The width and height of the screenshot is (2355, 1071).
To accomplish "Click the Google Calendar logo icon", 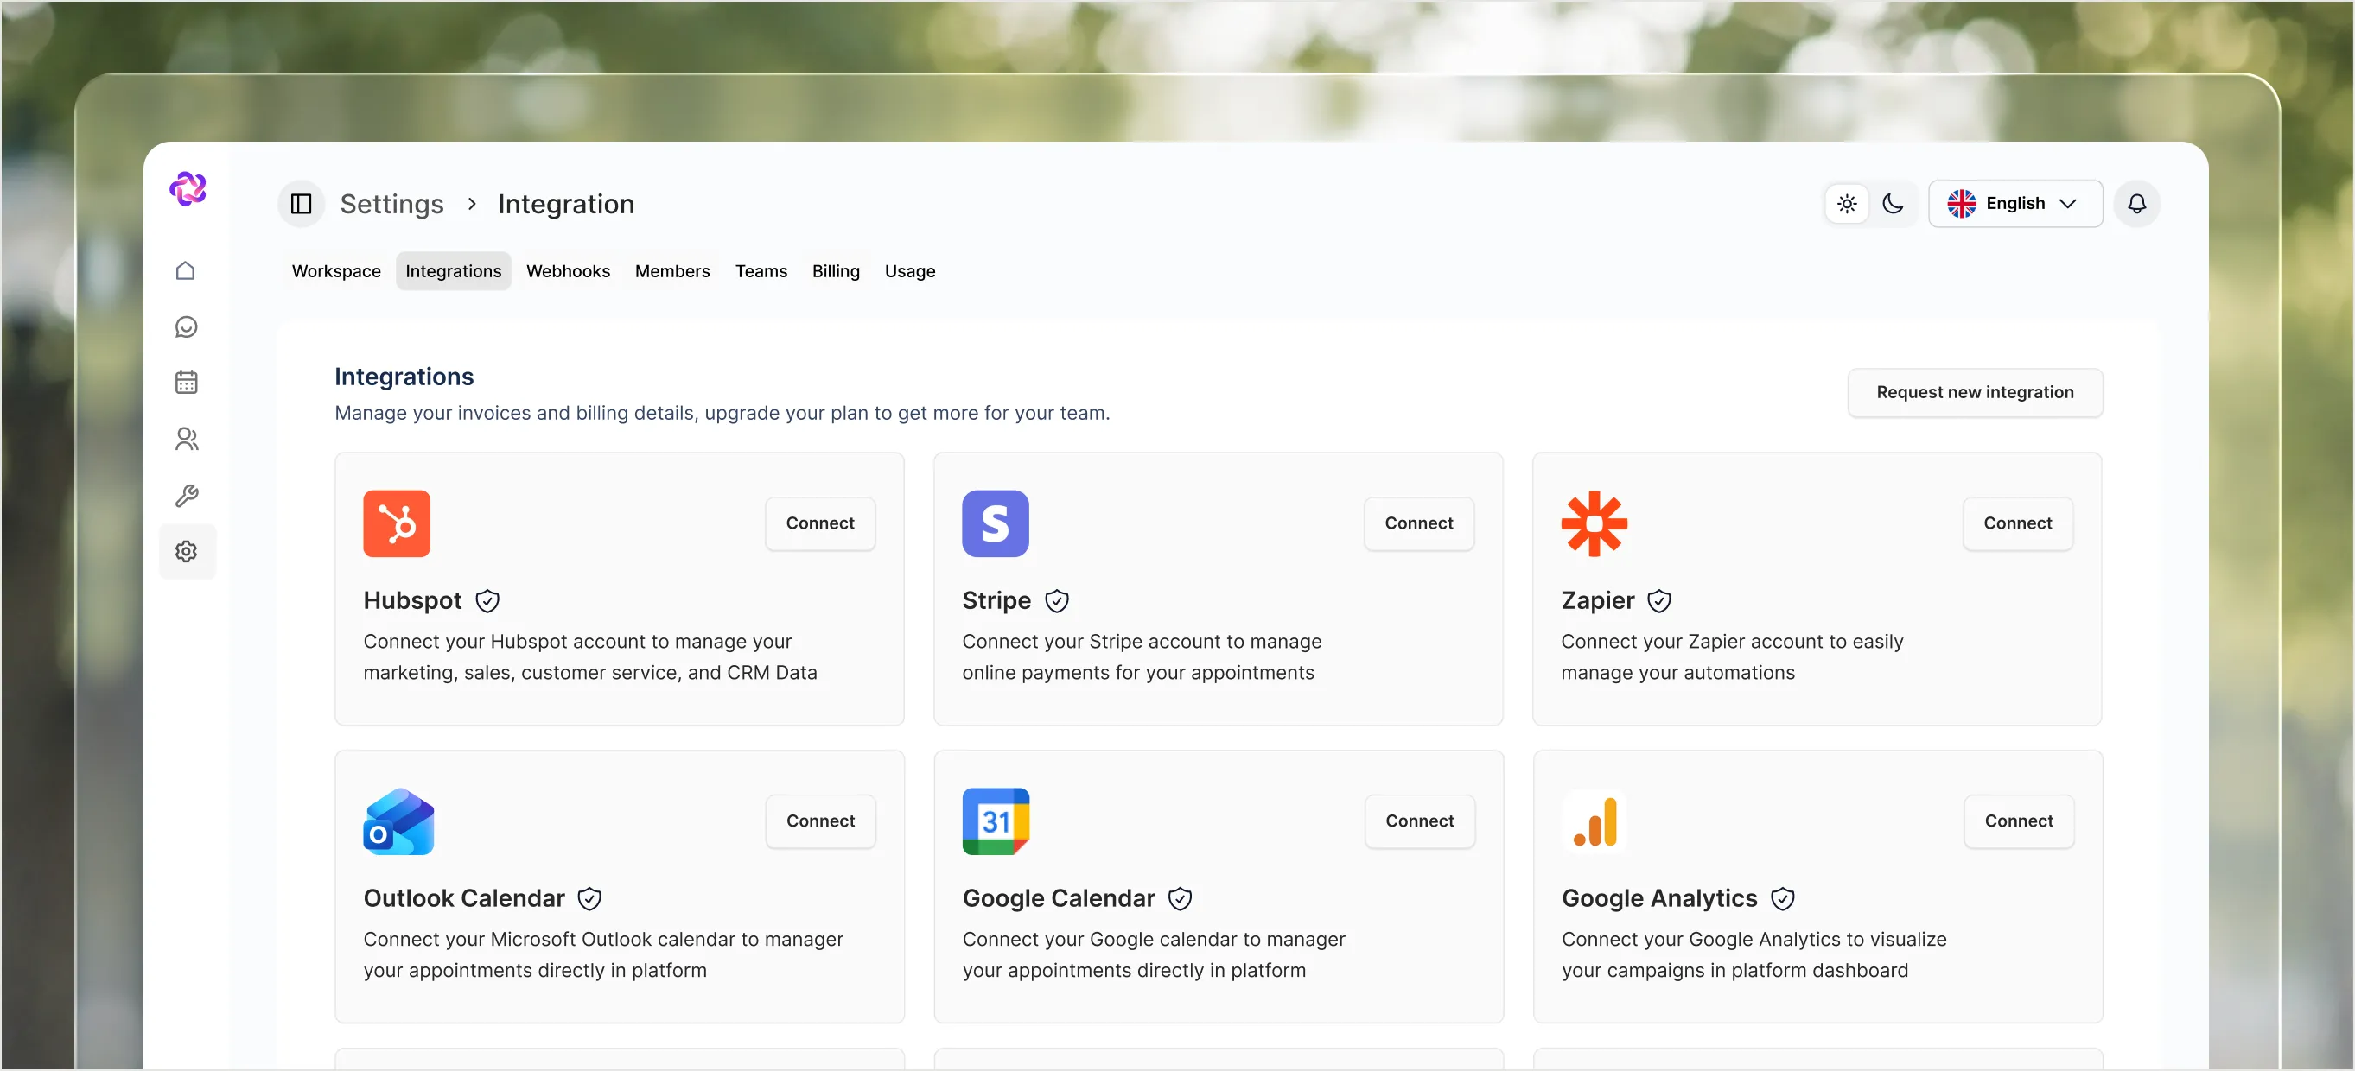I will click(x=996, y=821).
